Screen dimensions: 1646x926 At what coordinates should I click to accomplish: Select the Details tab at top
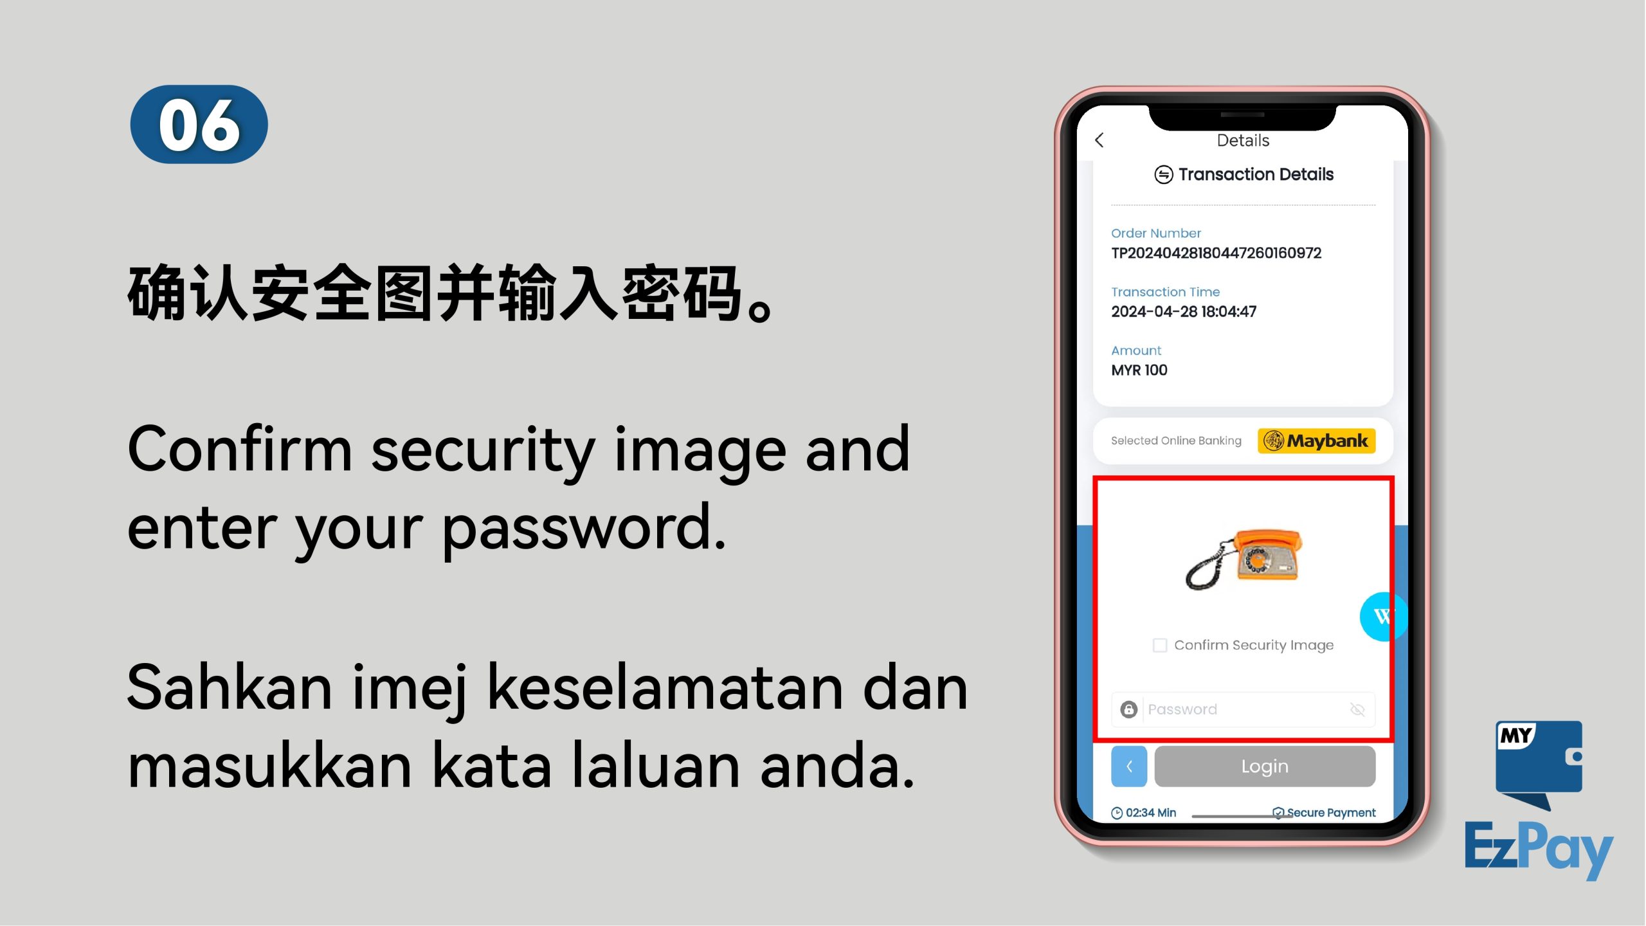[1242, 139]
